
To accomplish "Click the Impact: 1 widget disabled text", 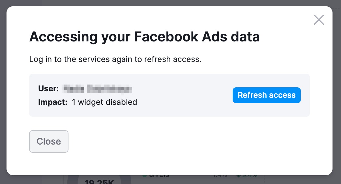I will pos(87,102).
